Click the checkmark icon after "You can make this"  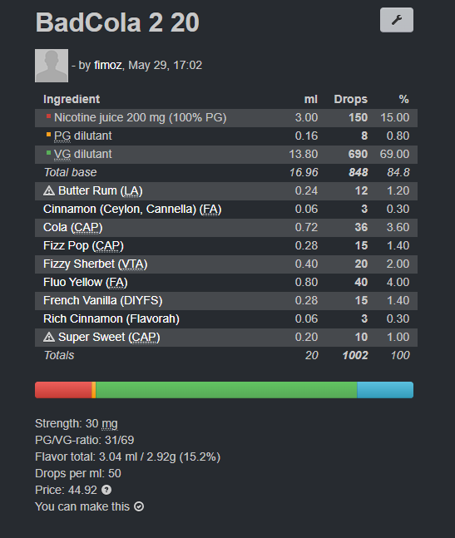tap(139, 506)
